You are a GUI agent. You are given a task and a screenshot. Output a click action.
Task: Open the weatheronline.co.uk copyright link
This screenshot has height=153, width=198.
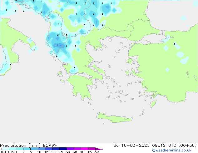(x=172, y=150)
